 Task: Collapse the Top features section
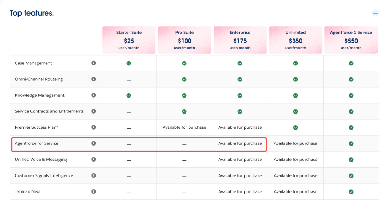375,13
